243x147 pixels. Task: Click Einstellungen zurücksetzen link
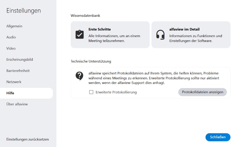pyautogui.click(x=27, y=139)
